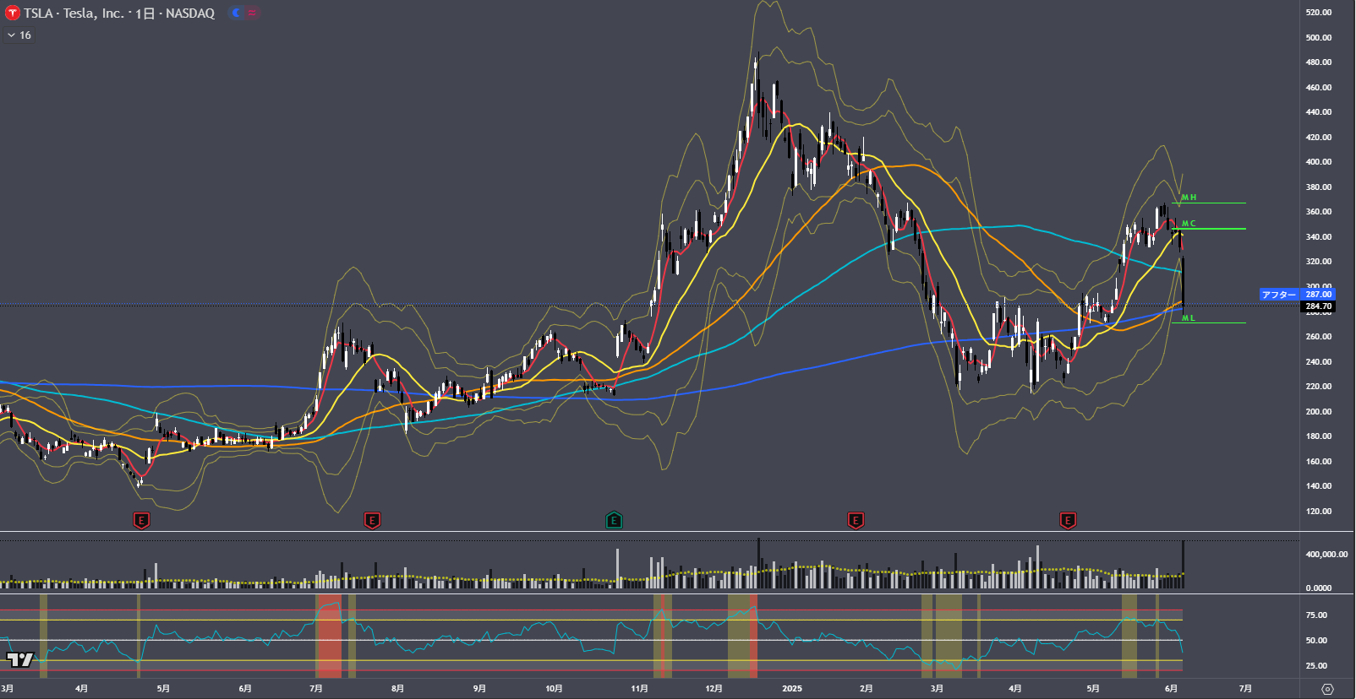Click the 4月 time axis label
The height and width of the screenshot is (699, 1356).
(81, 689)
